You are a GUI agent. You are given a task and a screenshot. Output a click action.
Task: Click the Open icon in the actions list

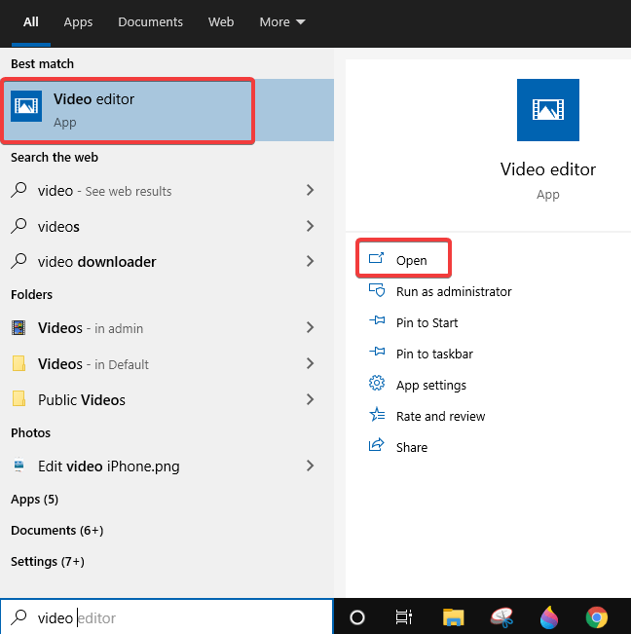pos(376,258)
